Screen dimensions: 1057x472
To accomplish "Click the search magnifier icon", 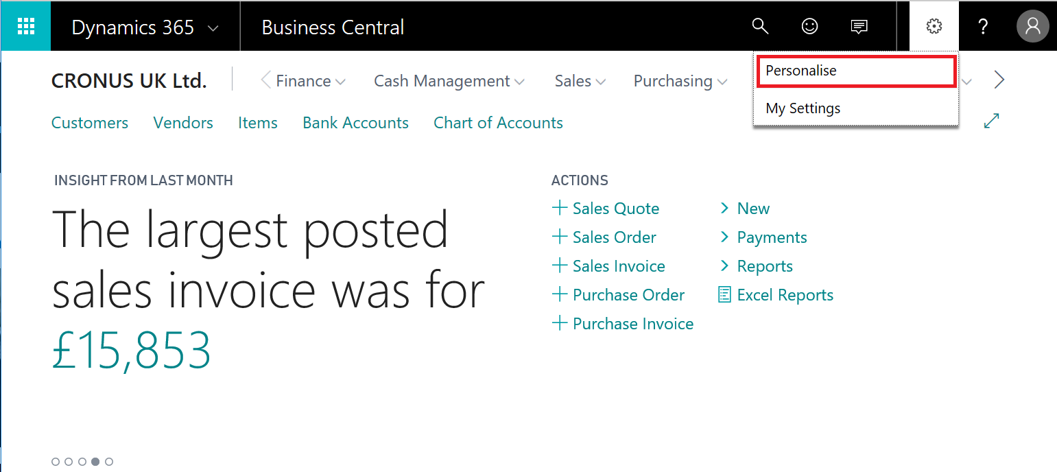I will point(759,26).
